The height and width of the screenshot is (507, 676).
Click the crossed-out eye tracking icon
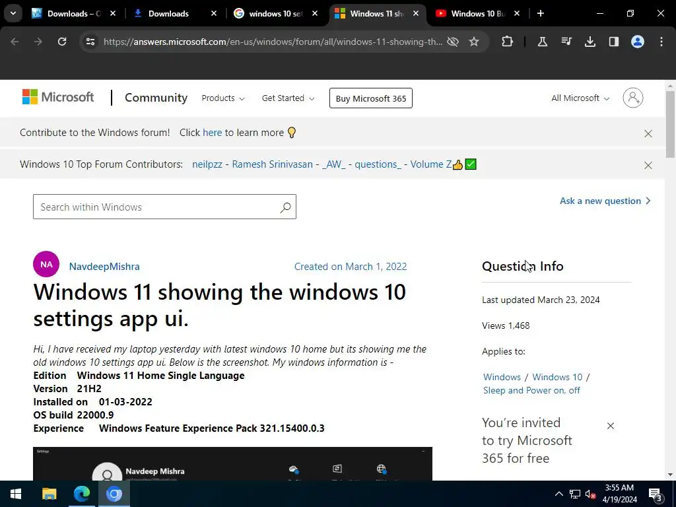click(453, 42)
